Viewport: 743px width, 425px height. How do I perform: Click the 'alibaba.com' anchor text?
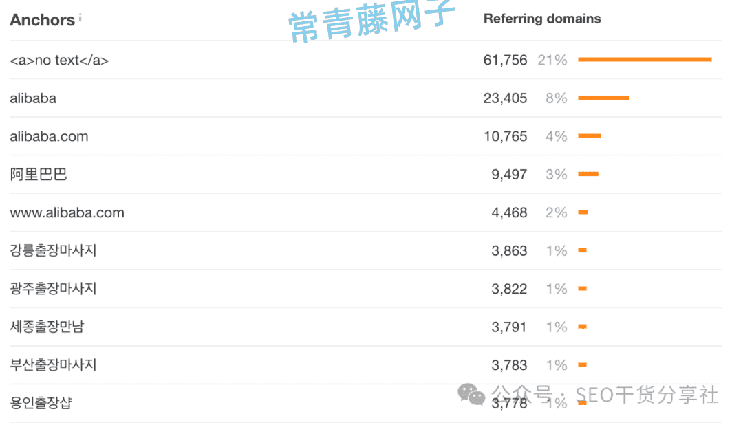[x=49, y=136]
